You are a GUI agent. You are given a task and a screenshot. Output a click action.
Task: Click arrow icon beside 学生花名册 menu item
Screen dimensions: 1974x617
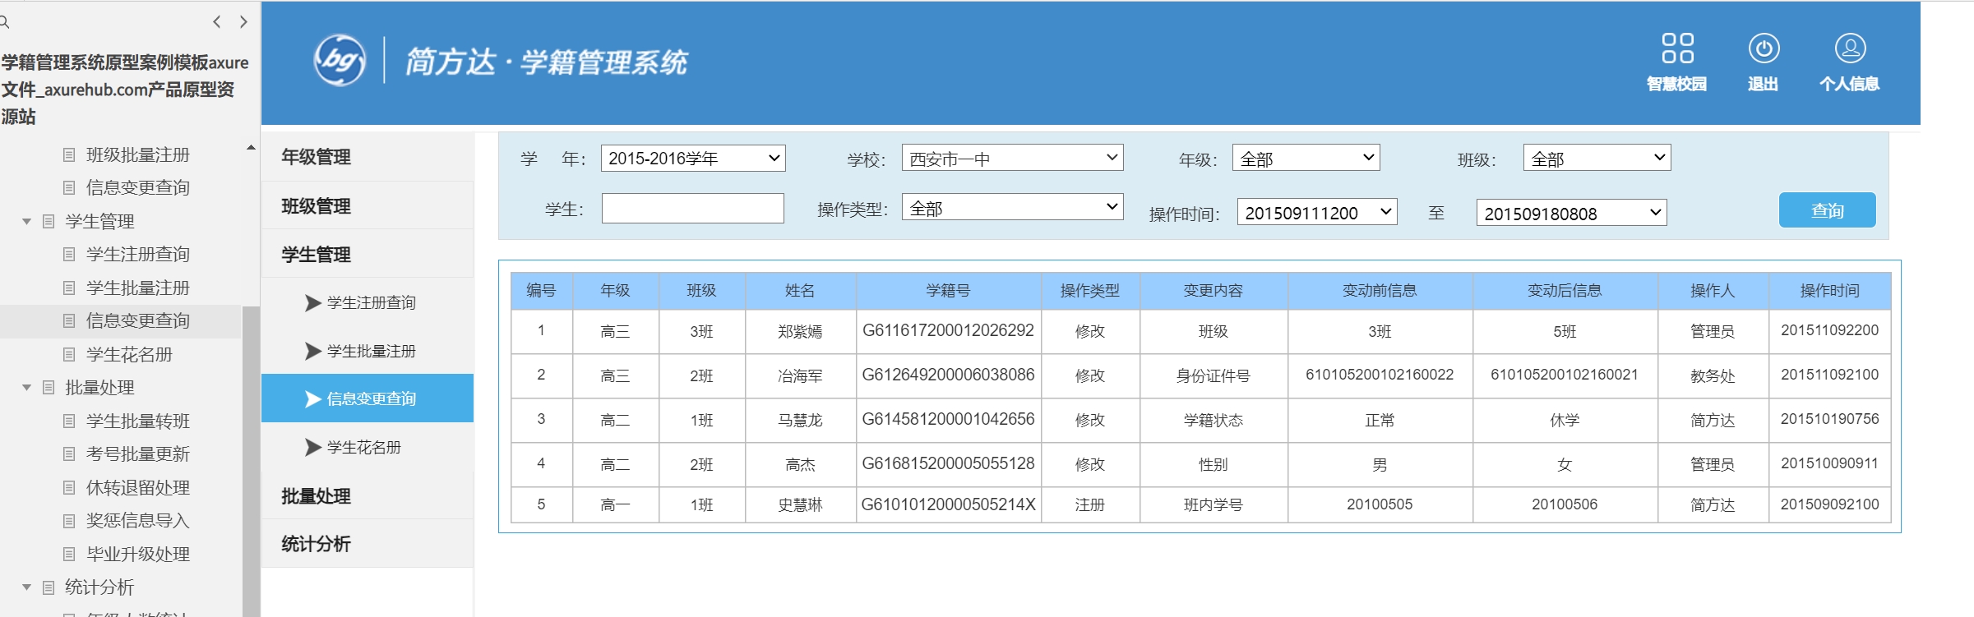[x=312, y=447]
